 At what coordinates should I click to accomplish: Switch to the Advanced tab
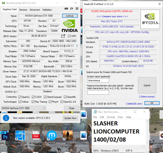35,10
